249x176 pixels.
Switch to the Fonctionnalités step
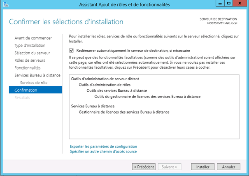(27, 67)
